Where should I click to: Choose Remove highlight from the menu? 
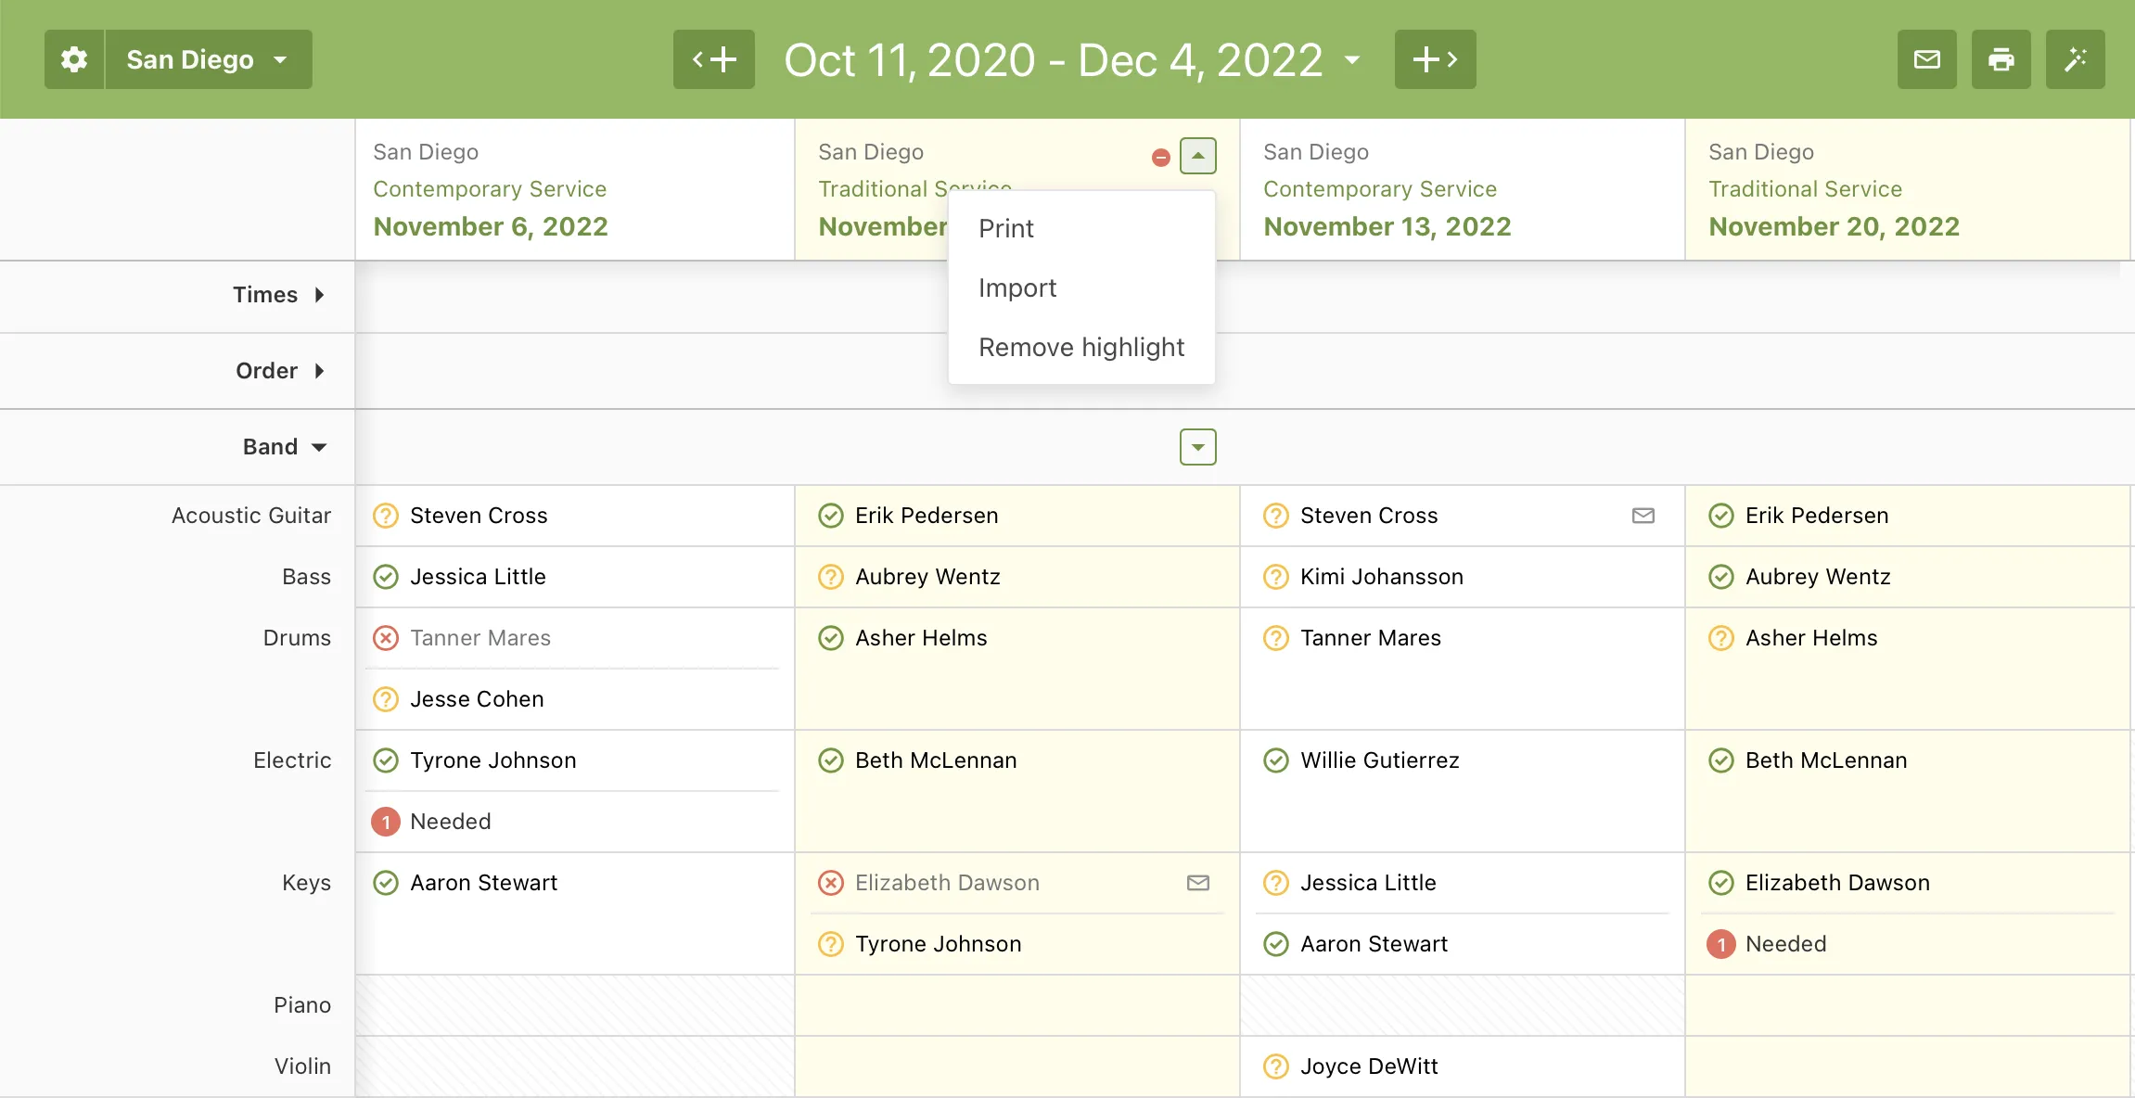[1080, 347]
